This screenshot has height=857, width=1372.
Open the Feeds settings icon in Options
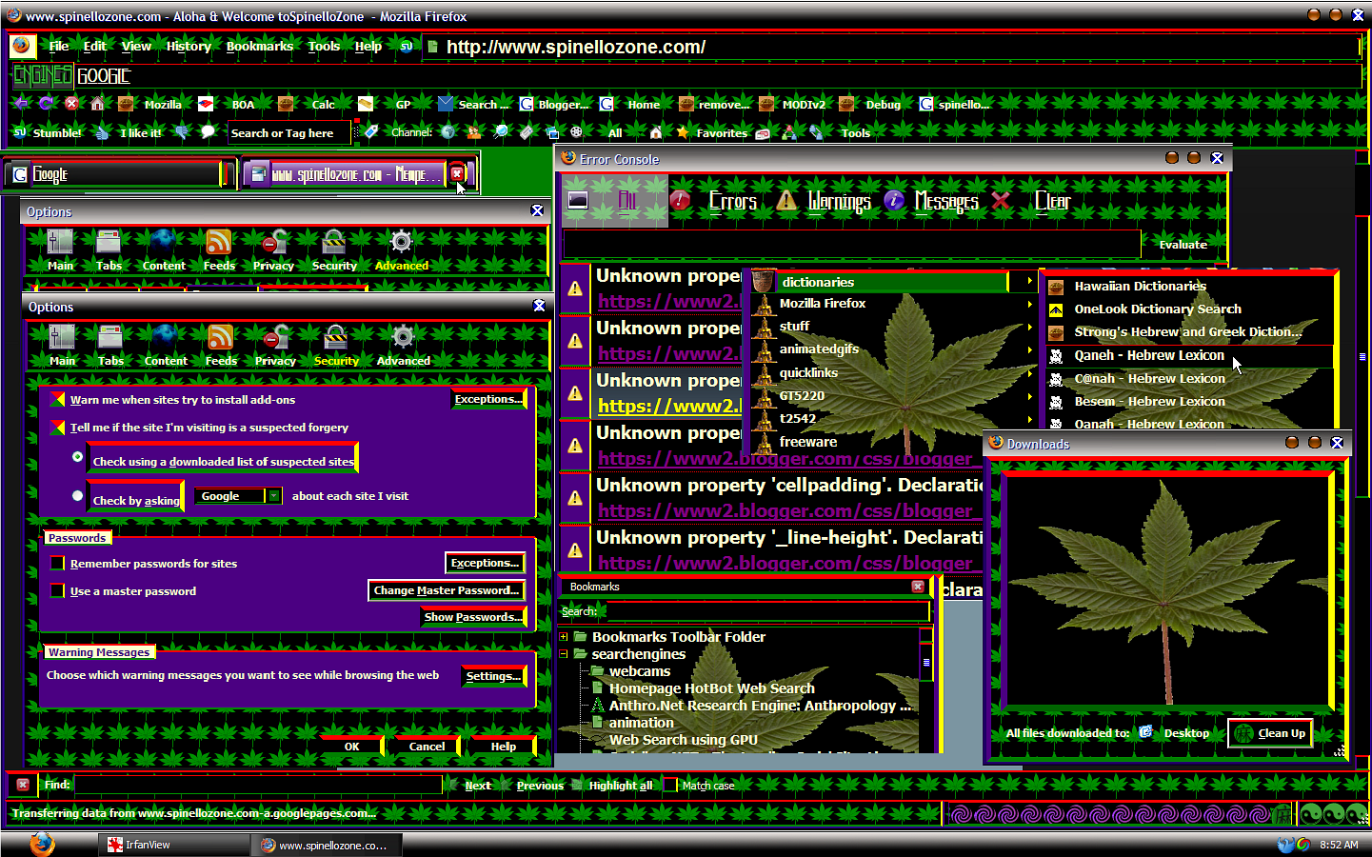(220, 346)
